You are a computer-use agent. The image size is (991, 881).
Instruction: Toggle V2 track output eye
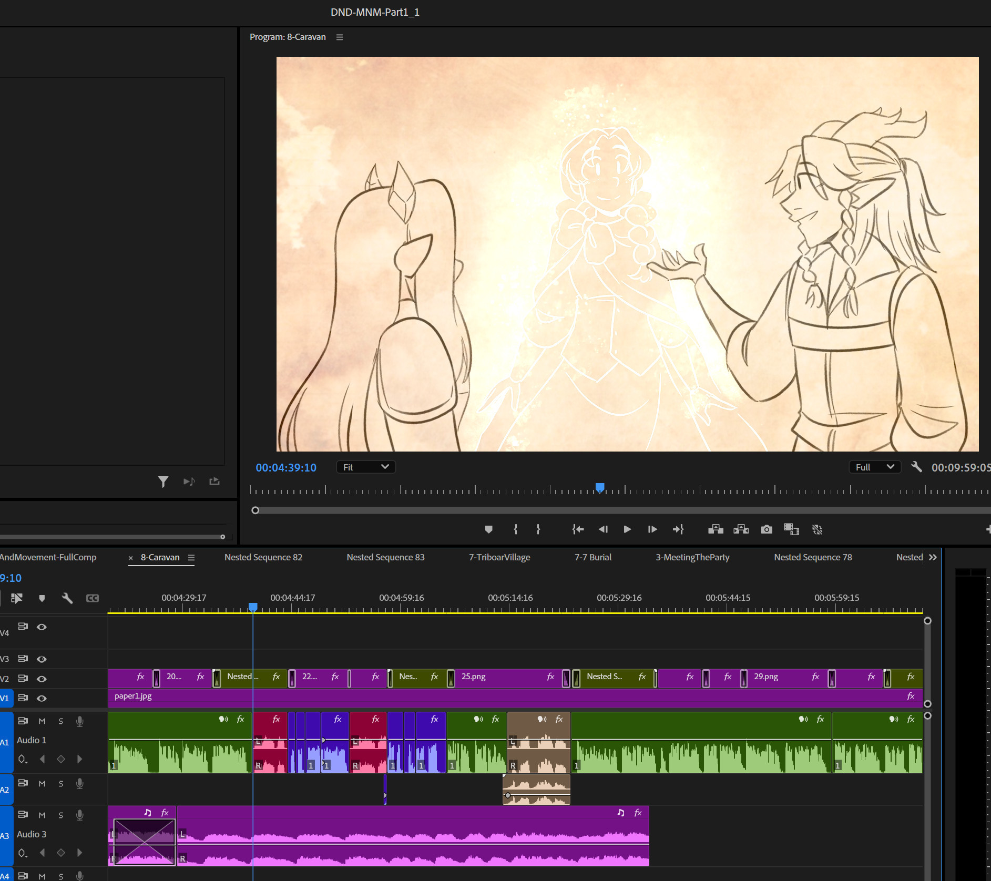click(x=42, y=679)
